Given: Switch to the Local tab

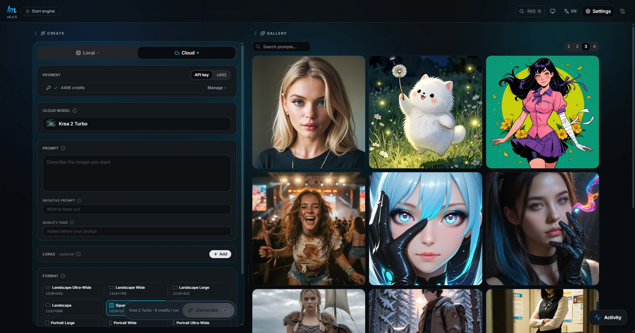Looking at the screenshot, I should 87,53.
